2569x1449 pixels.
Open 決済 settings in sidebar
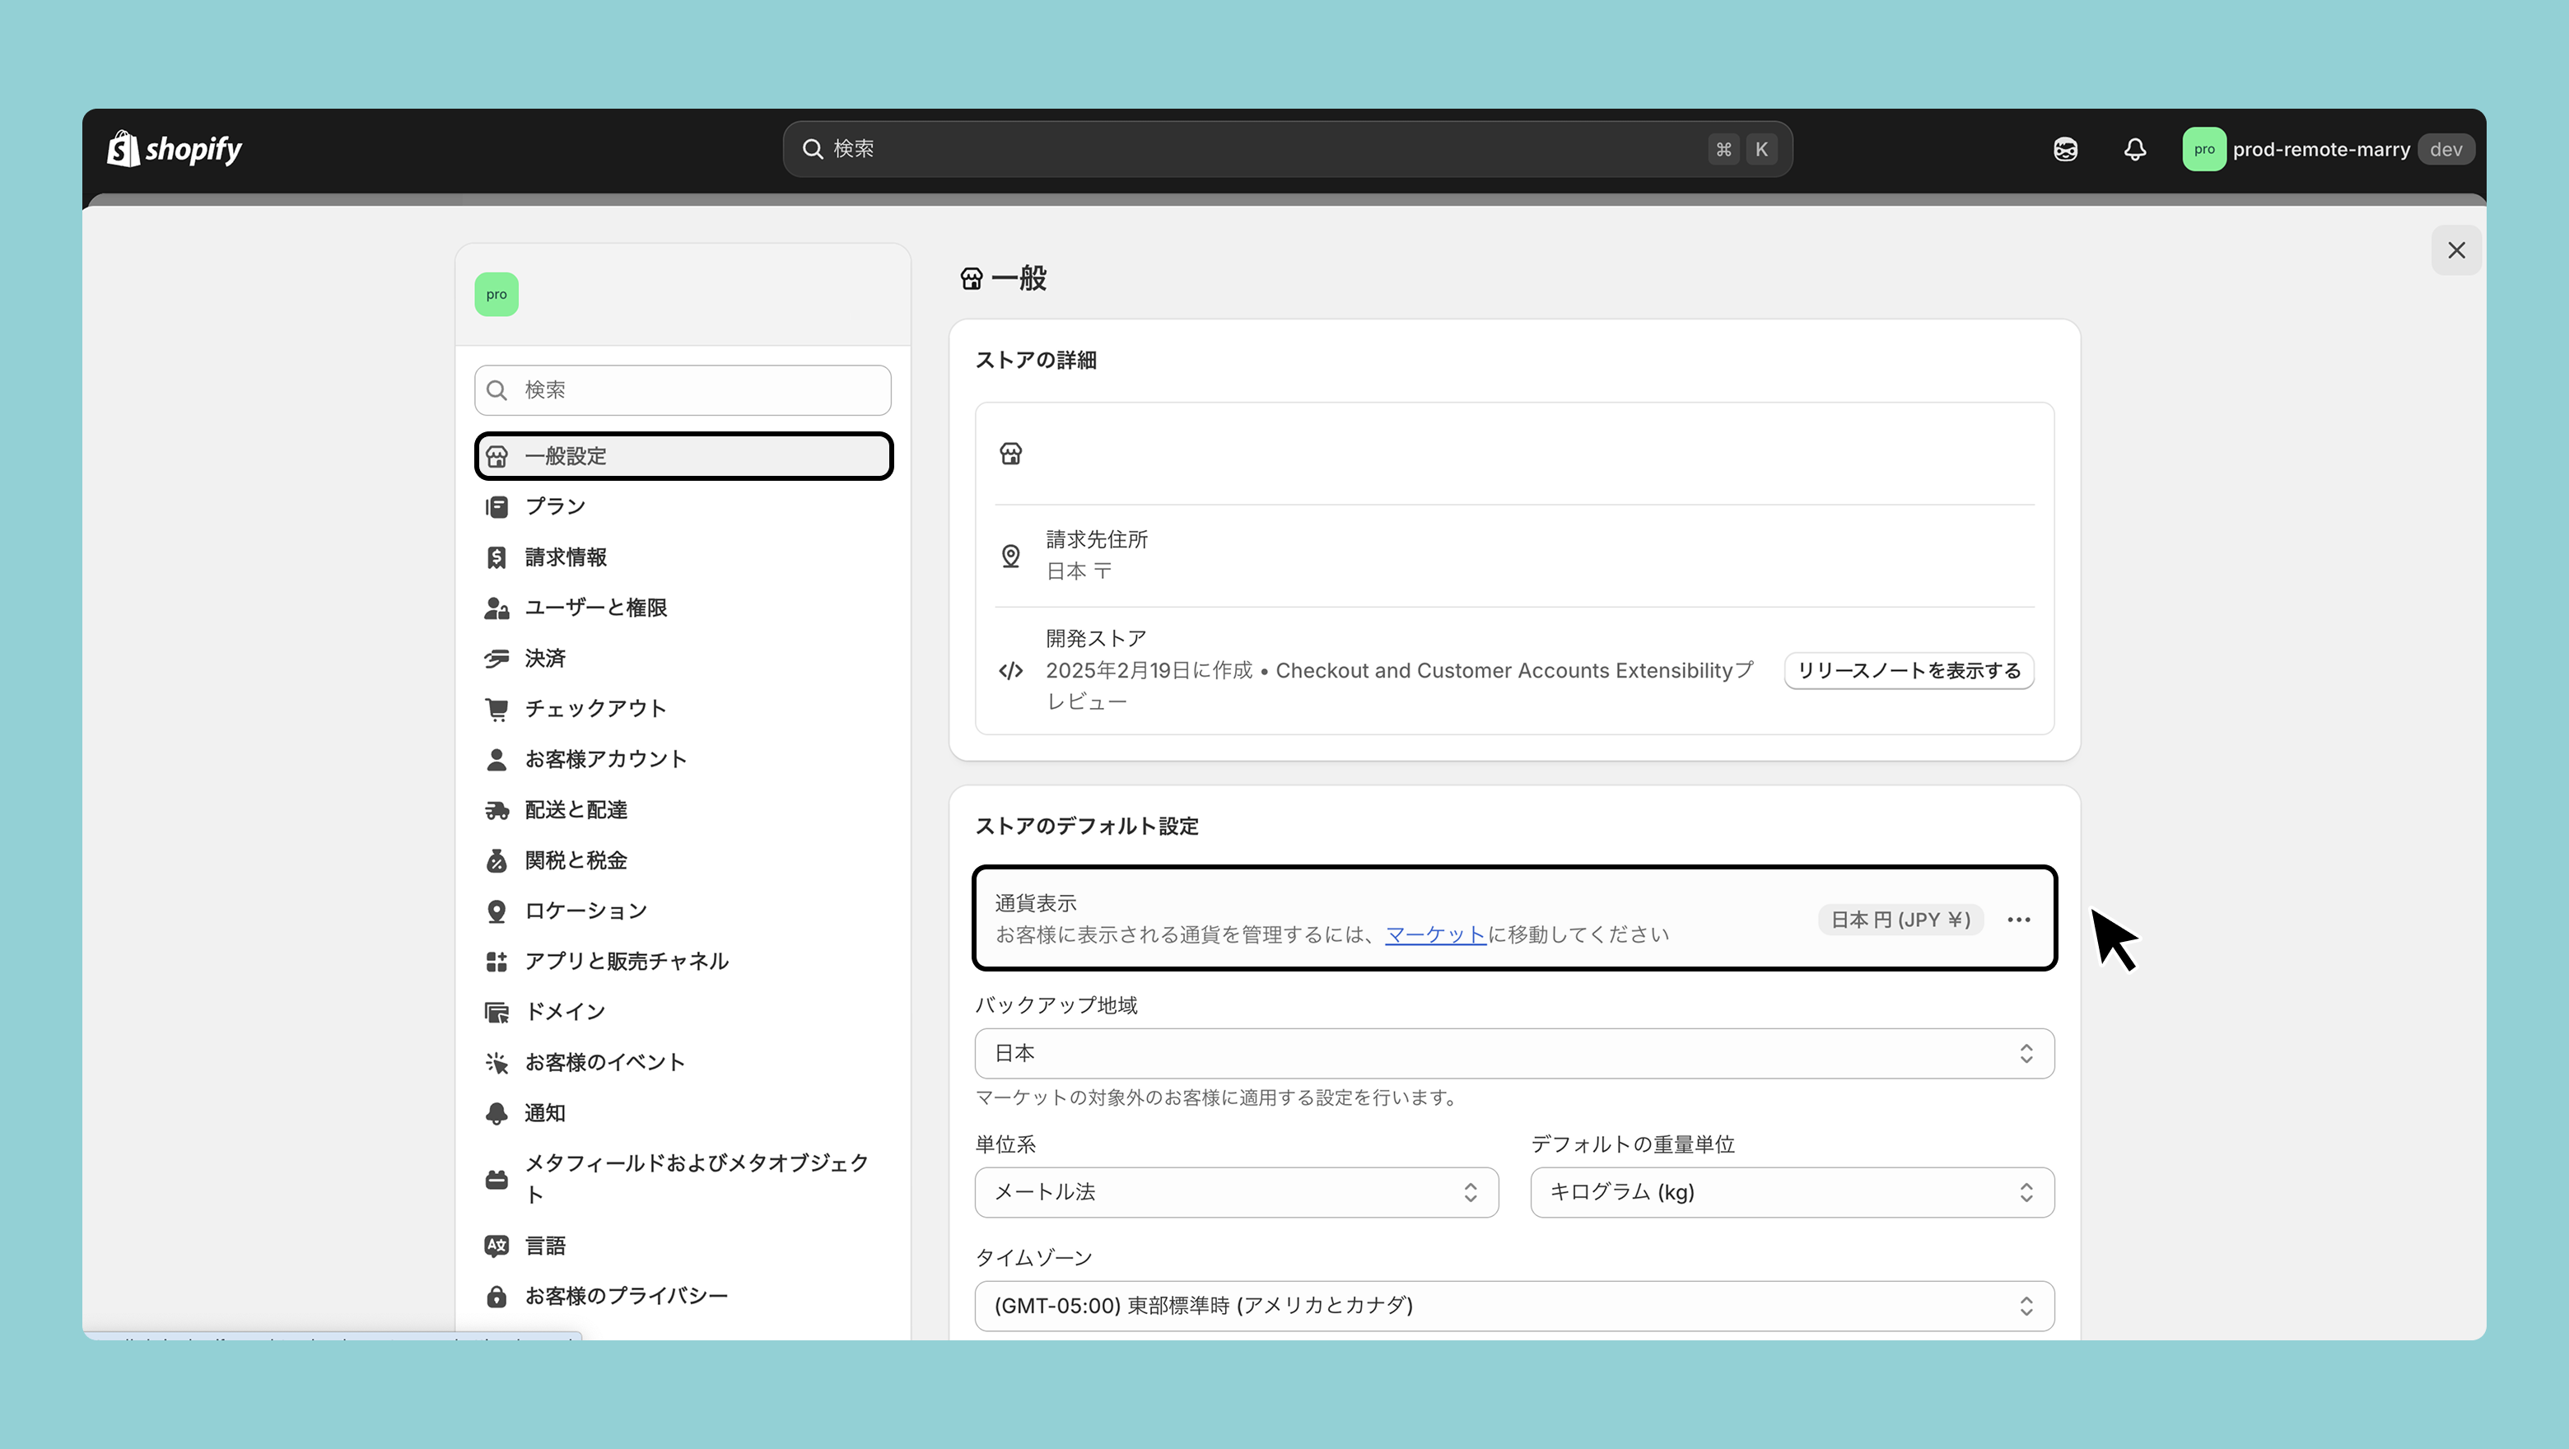coord(546,658)
